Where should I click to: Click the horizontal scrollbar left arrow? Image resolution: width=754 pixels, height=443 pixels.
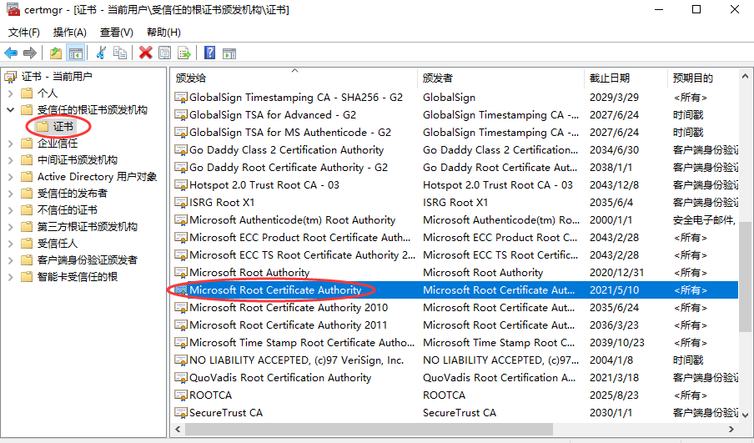178,429
